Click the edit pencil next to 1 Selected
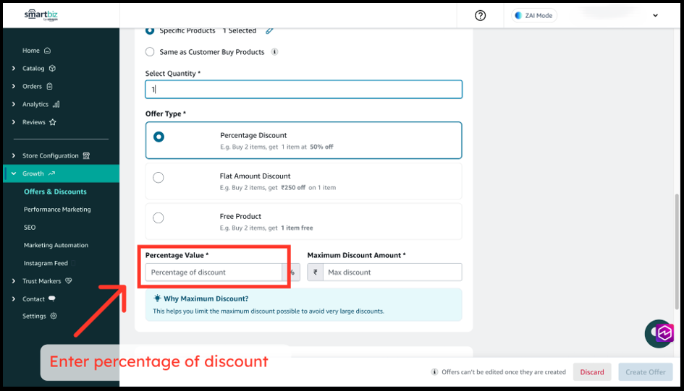This screenshot has height=391, width=684. pos(269,30)
